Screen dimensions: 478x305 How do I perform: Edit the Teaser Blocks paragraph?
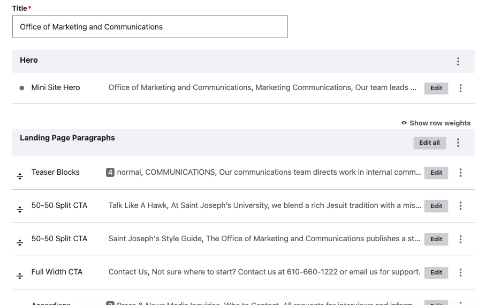pos(436,173)
